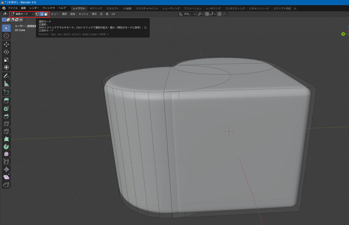Select the Shear tool

[6, 177]
